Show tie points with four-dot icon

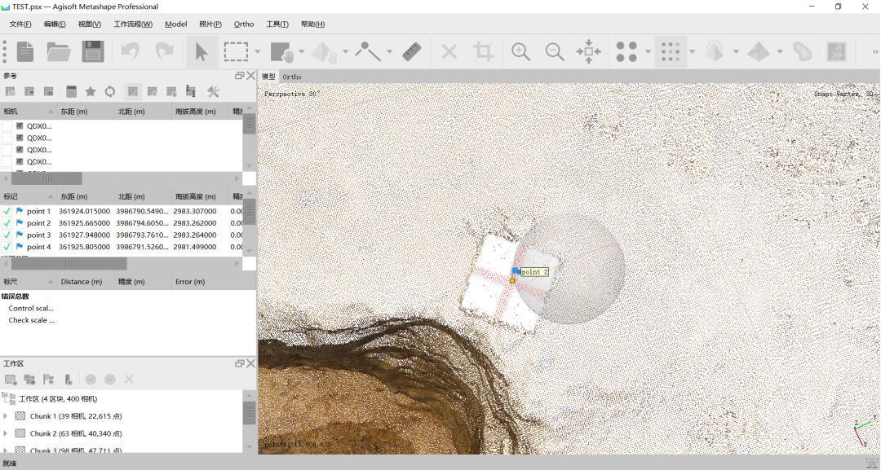626,51
